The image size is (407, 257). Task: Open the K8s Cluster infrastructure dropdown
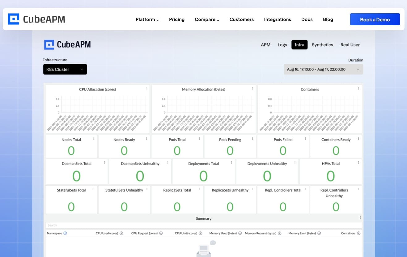65,69
